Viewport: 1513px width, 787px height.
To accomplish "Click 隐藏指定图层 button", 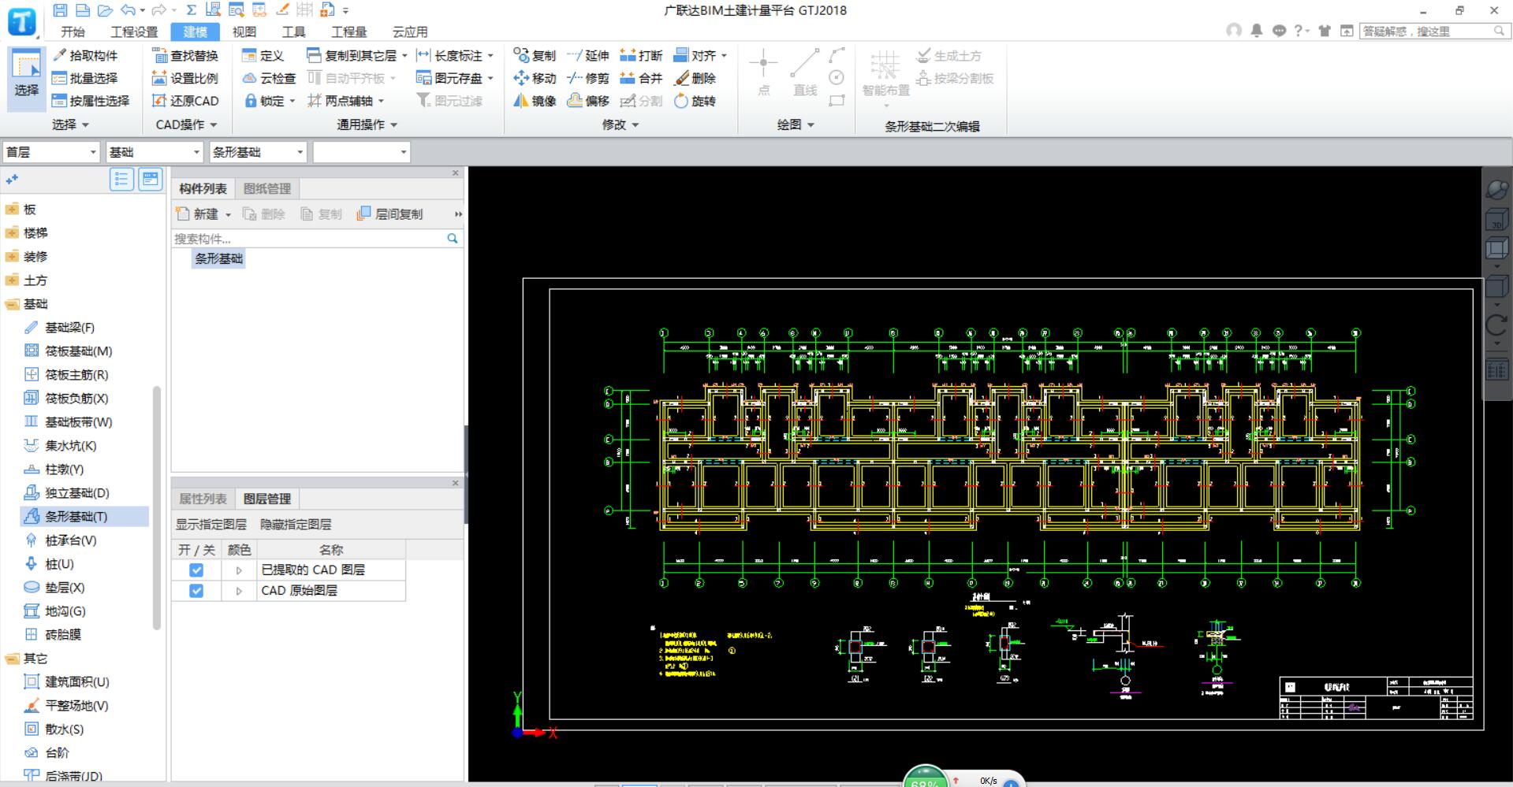I will 296,524.
